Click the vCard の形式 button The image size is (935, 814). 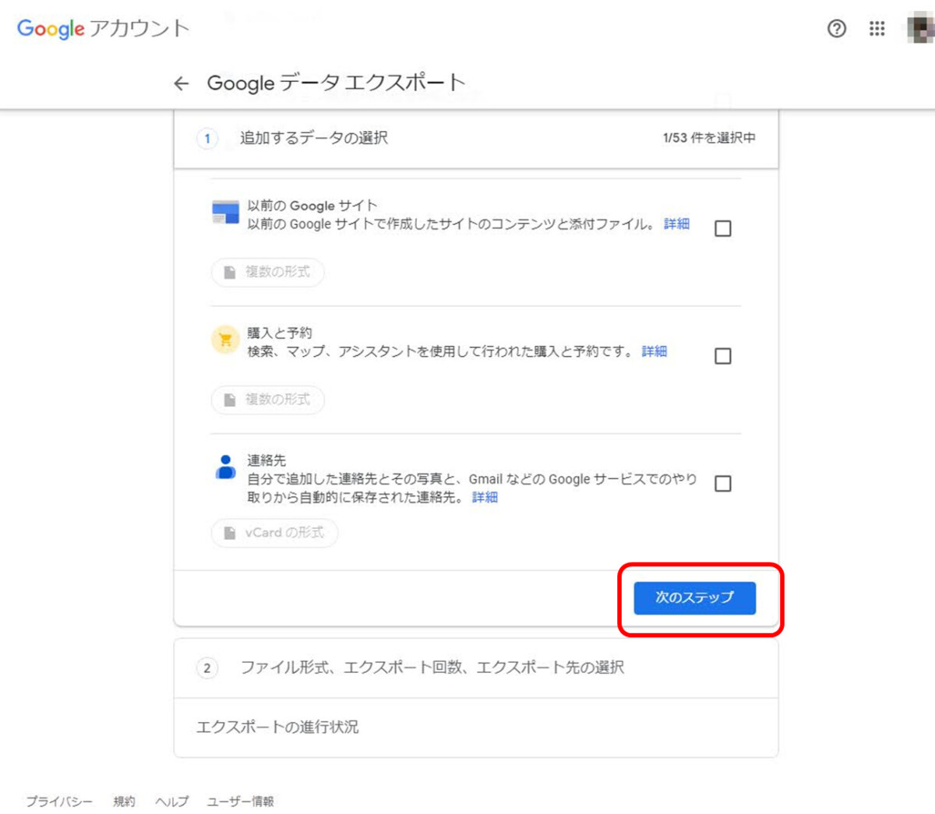tap(274, 533)
